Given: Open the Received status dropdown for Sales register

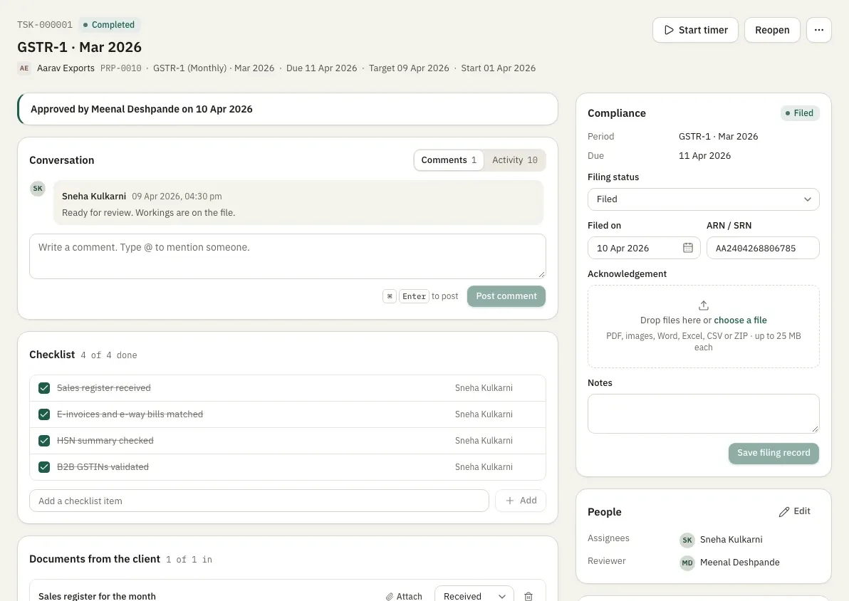Looking at the screenshot, I should click(x=474, y=595).
